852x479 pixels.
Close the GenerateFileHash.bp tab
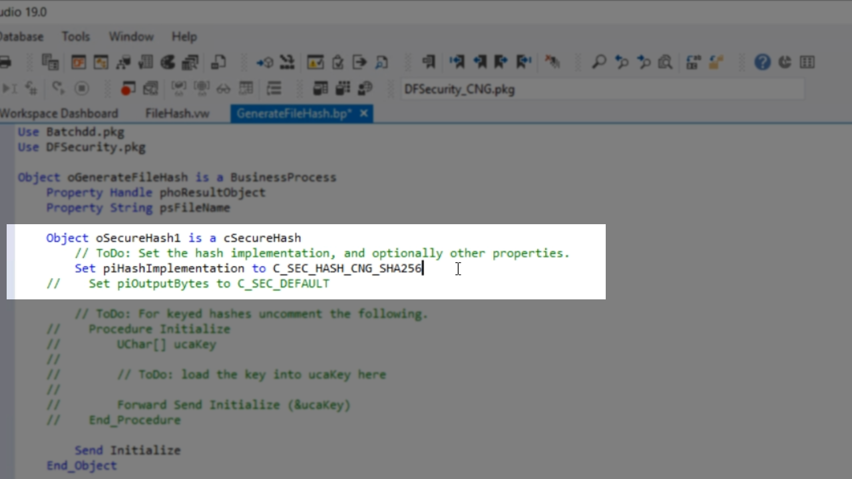363,114
